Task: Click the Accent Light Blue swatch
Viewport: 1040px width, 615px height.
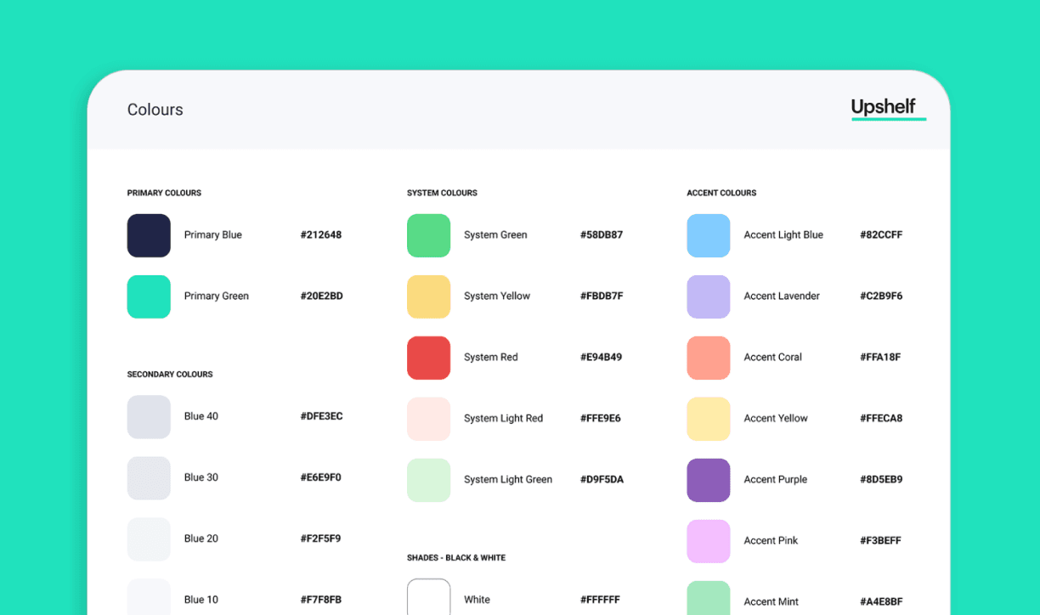Action: pyautogui.click(x=708, y=235)
